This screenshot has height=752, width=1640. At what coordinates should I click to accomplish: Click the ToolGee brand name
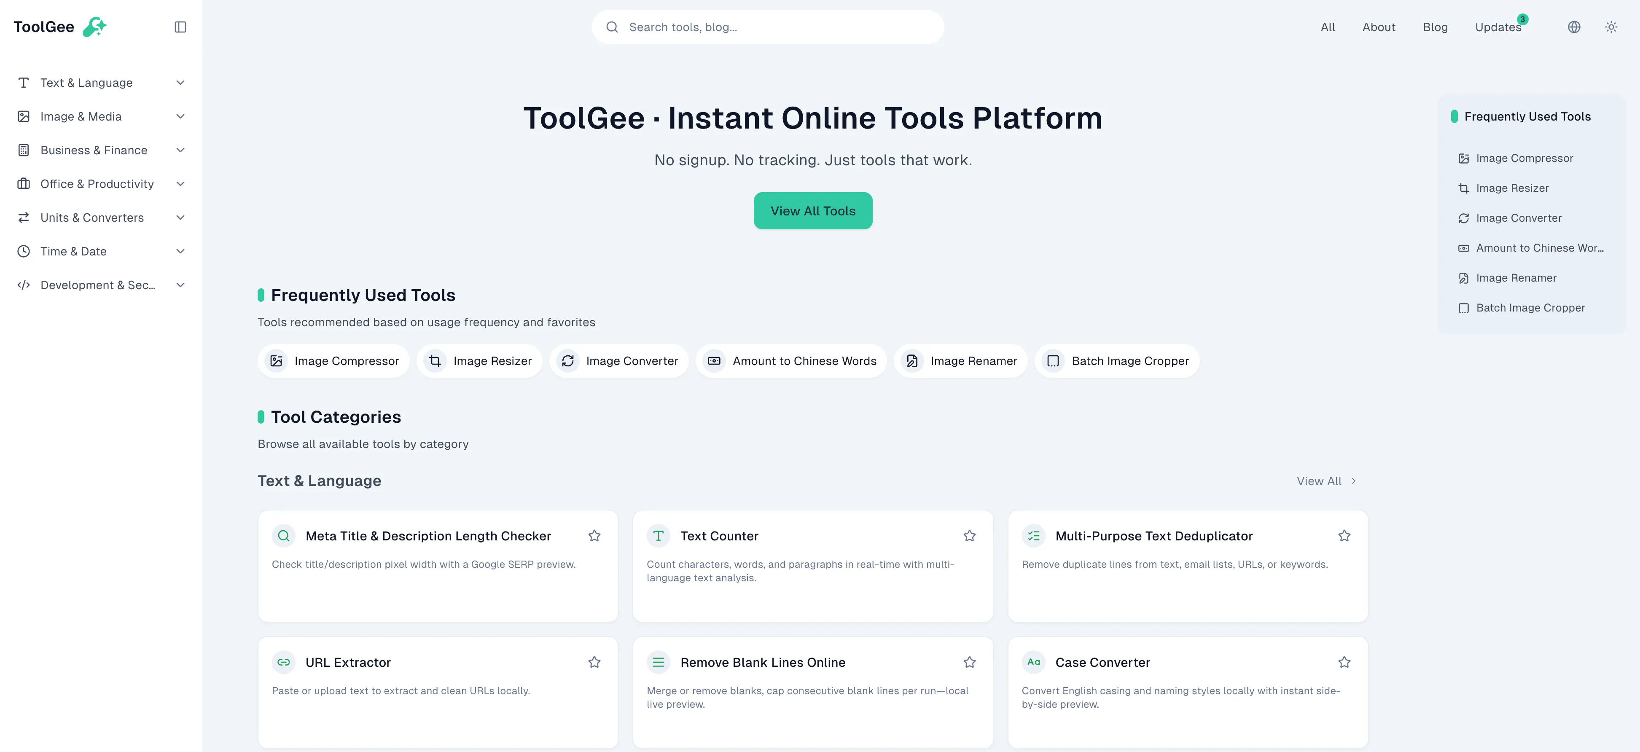(x=44, y=27)
